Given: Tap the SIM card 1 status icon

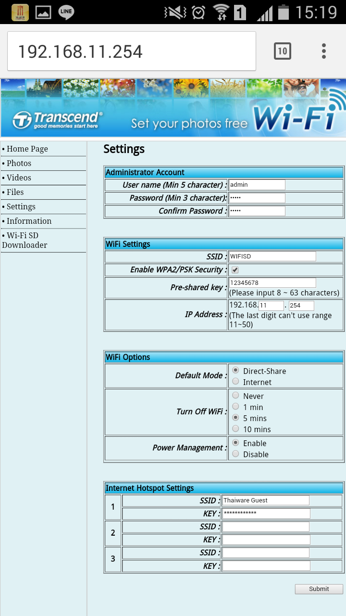Looking at the screenshot, I should pyautogui.click(x=240, y=12).
